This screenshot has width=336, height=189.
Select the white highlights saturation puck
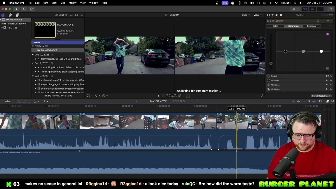point(321,51)
